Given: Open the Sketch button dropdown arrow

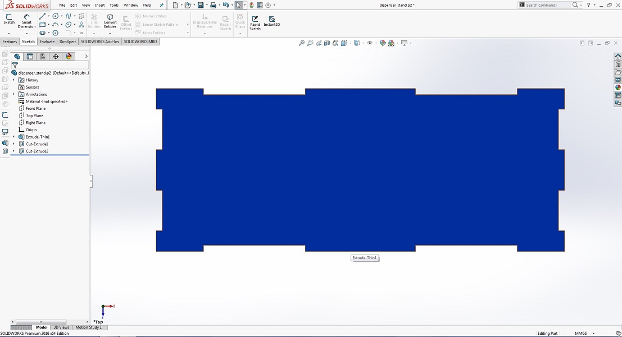Looking at the screenshot, I should (x=9, y=33).
